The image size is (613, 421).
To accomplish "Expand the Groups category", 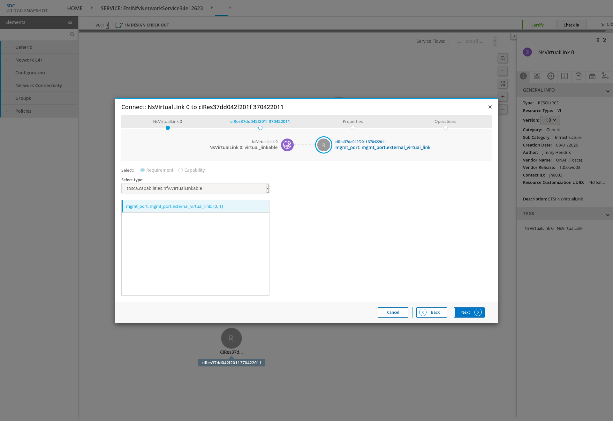I will tap(39, 98).
